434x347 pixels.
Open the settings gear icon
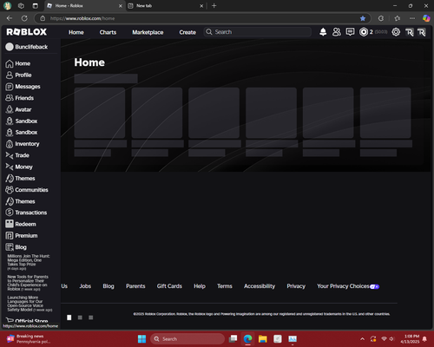[396, 32]
